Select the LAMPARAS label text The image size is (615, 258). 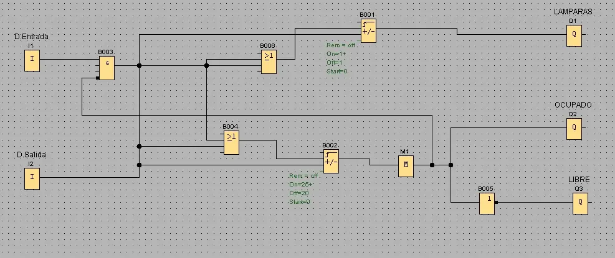pos(573,12)
